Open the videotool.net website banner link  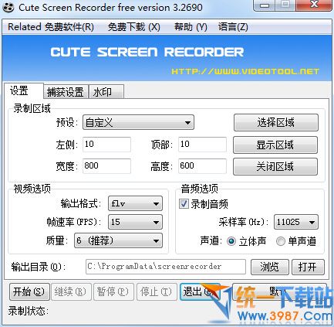pos(245,71)
